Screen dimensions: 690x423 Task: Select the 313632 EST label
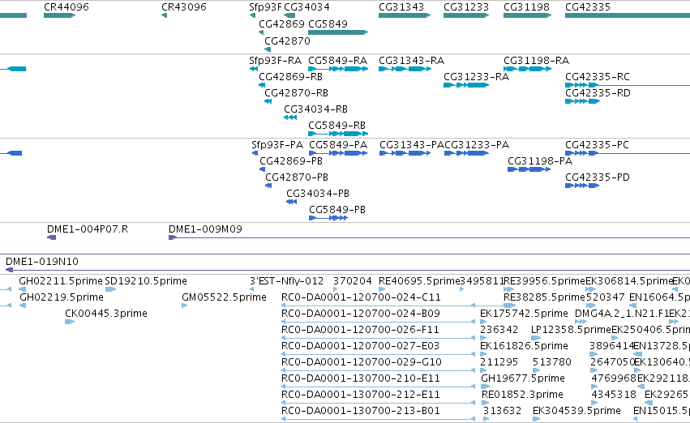click(502, 411)
